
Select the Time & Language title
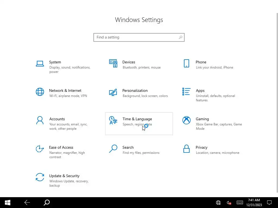(137, 119)
